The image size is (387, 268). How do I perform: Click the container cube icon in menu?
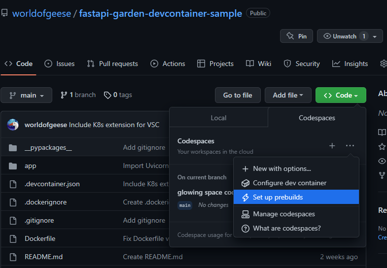pyautogui.click(x=246, y=183)
